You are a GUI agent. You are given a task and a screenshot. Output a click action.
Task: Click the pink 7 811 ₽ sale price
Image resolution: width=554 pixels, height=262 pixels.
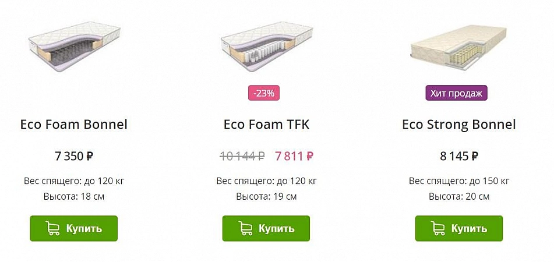[294, 156]
